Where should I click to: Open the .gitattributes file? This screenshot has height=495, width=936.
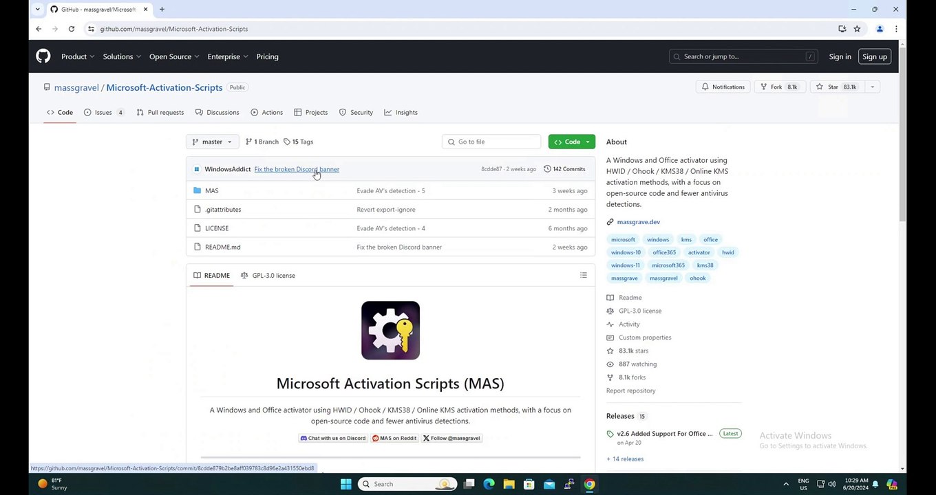pos(223,210)
